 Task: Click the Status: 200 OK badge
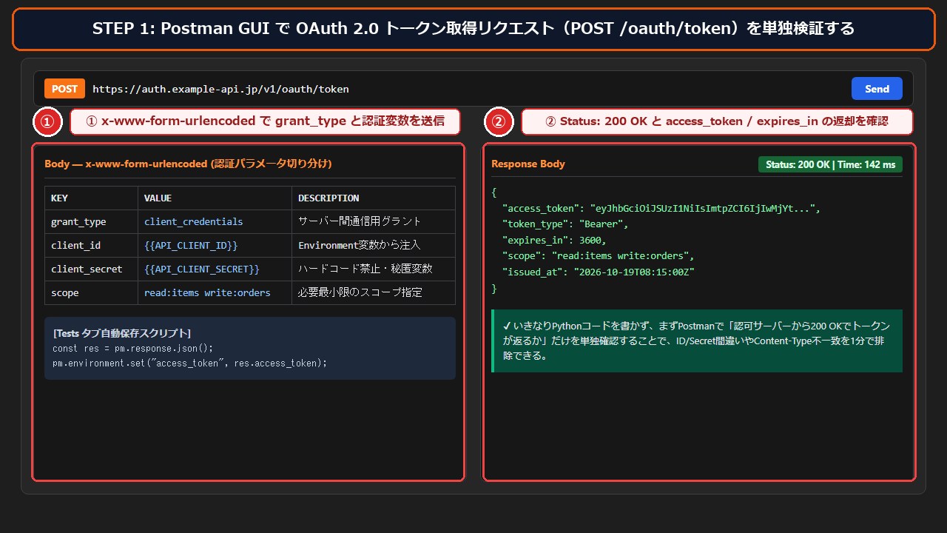[830, 164]
